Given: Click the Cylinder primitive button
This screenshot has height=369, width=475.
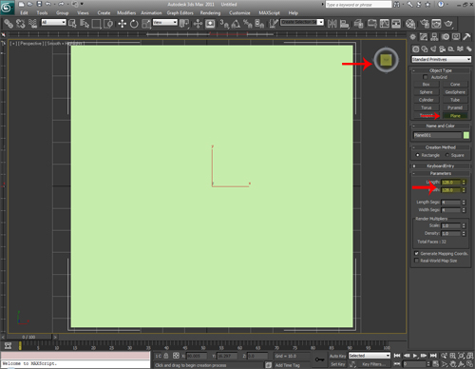Looking at the screenshot, I should (x=427, y=100).
